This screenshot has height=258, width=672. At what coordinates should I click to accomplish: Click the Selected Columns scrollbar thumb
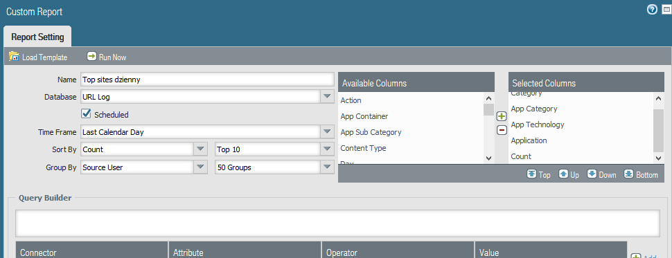click(658, 131)
